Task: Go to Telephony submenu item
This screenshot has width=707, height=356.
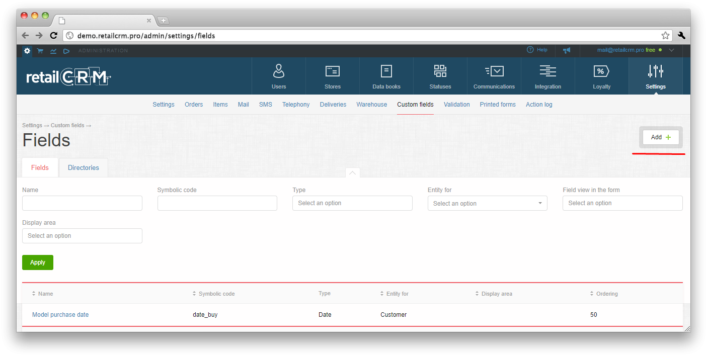Action: click(x=296, y=105)
